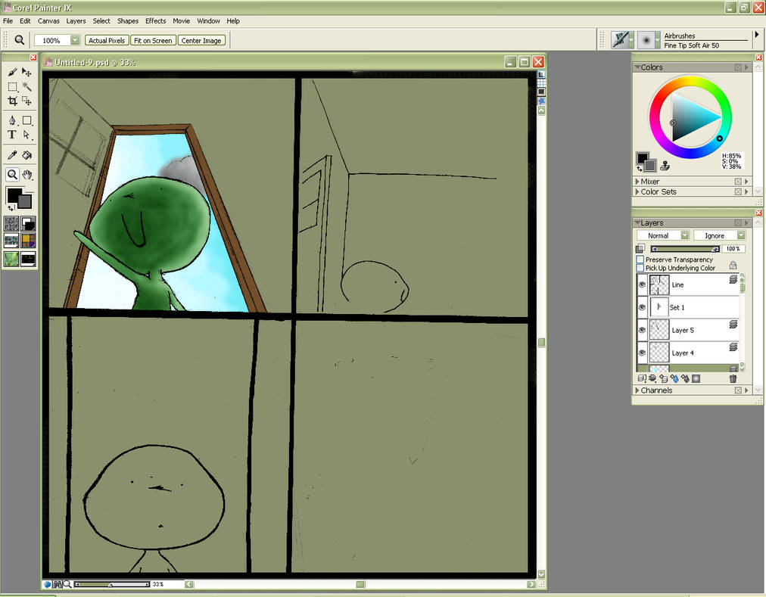Open the Effects menu
Image resolution: width=766 pixels, height=597 pixels.
pos(155,20)
